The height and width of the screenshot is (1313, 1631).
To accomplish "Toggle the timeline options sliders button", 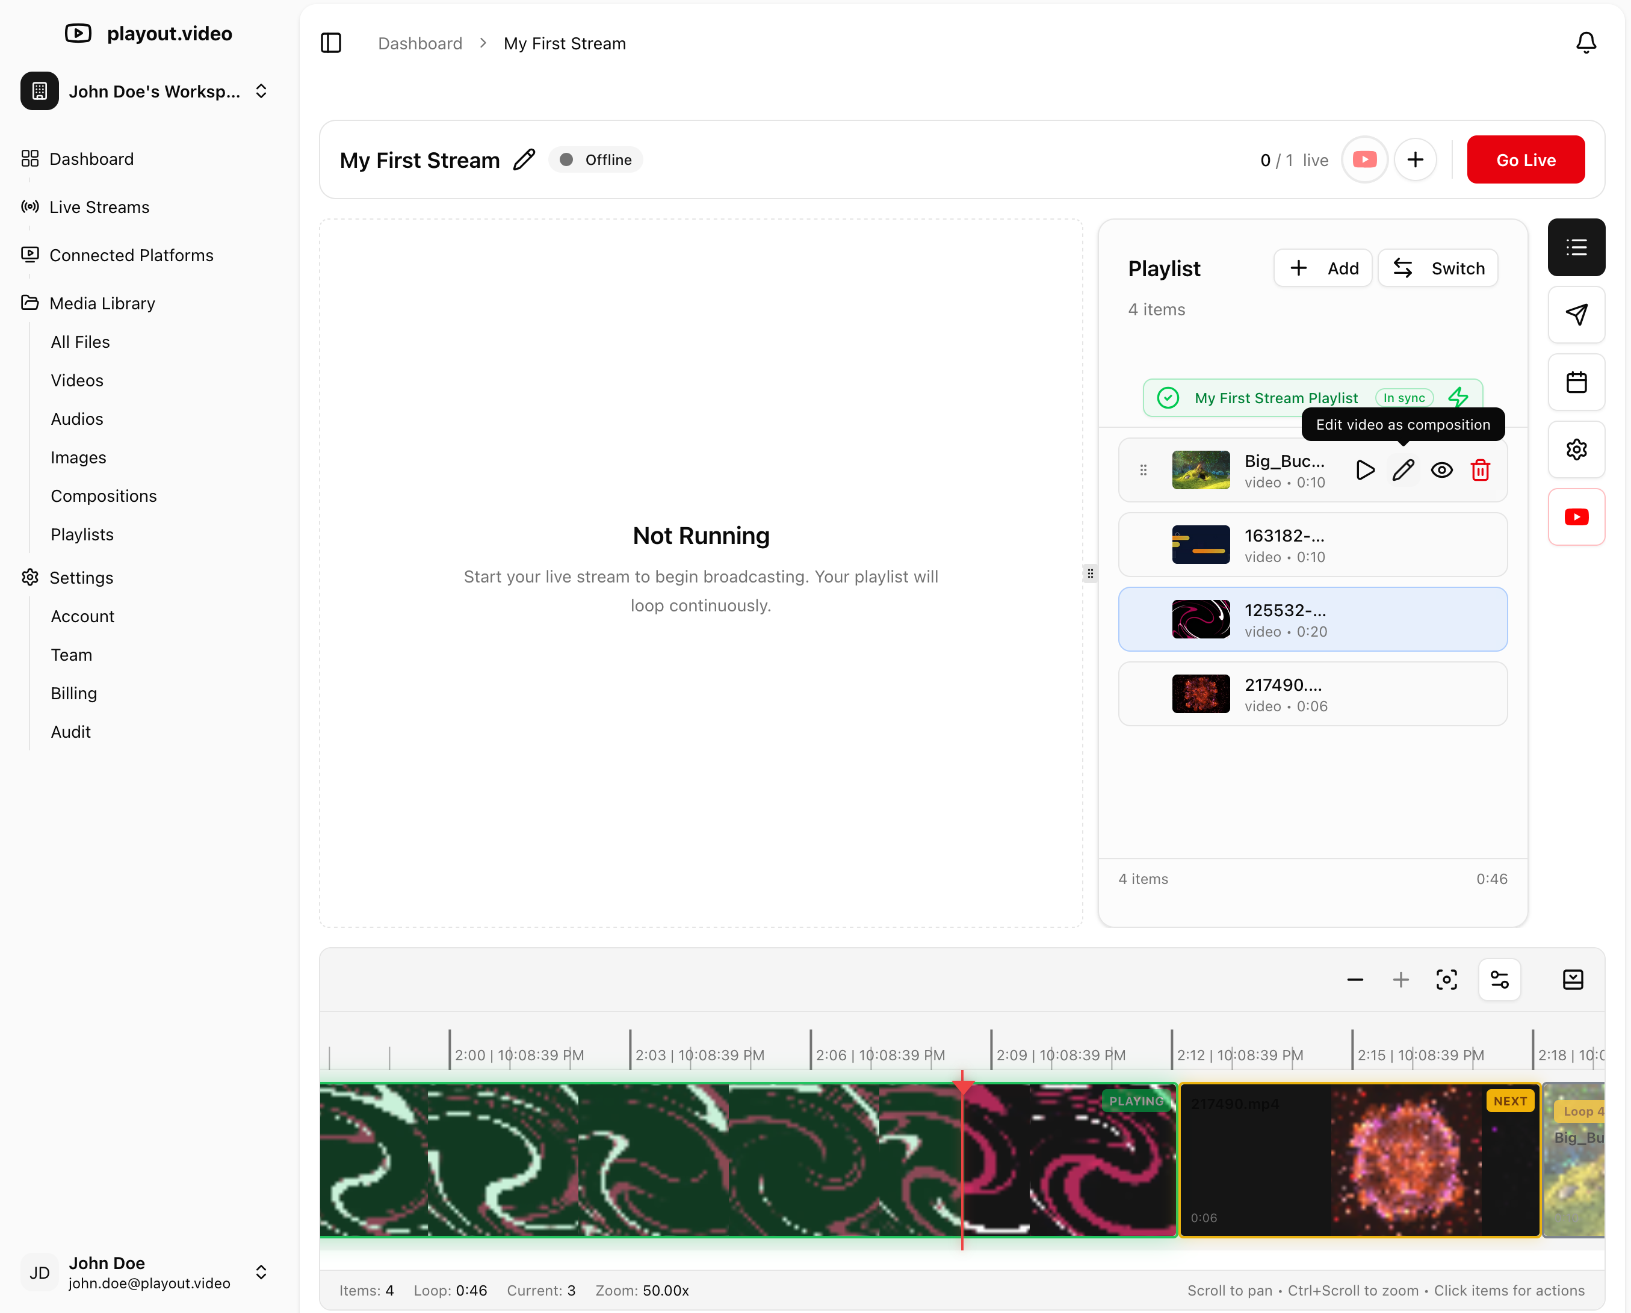I will click(1499, 980).
